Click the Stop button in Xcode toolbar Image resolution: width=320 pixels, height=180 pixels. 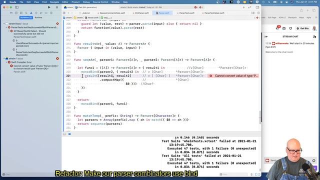tap(57, 7)
